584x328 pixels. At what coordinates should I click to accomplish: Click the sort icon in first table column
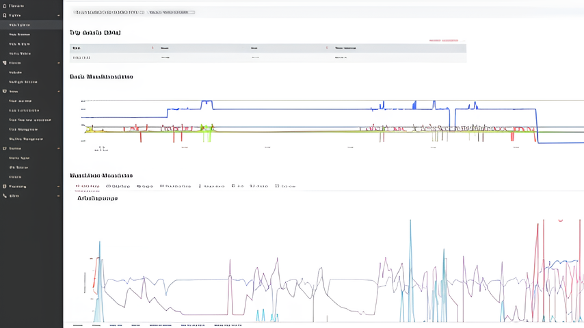[152, 48]
